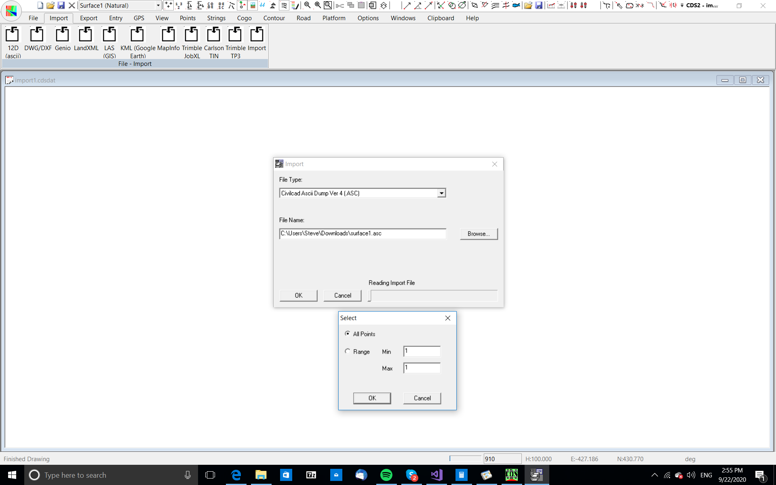Click the zoom out magnifier icon
This screenshot has width=776, height=485.
(307, 5)
